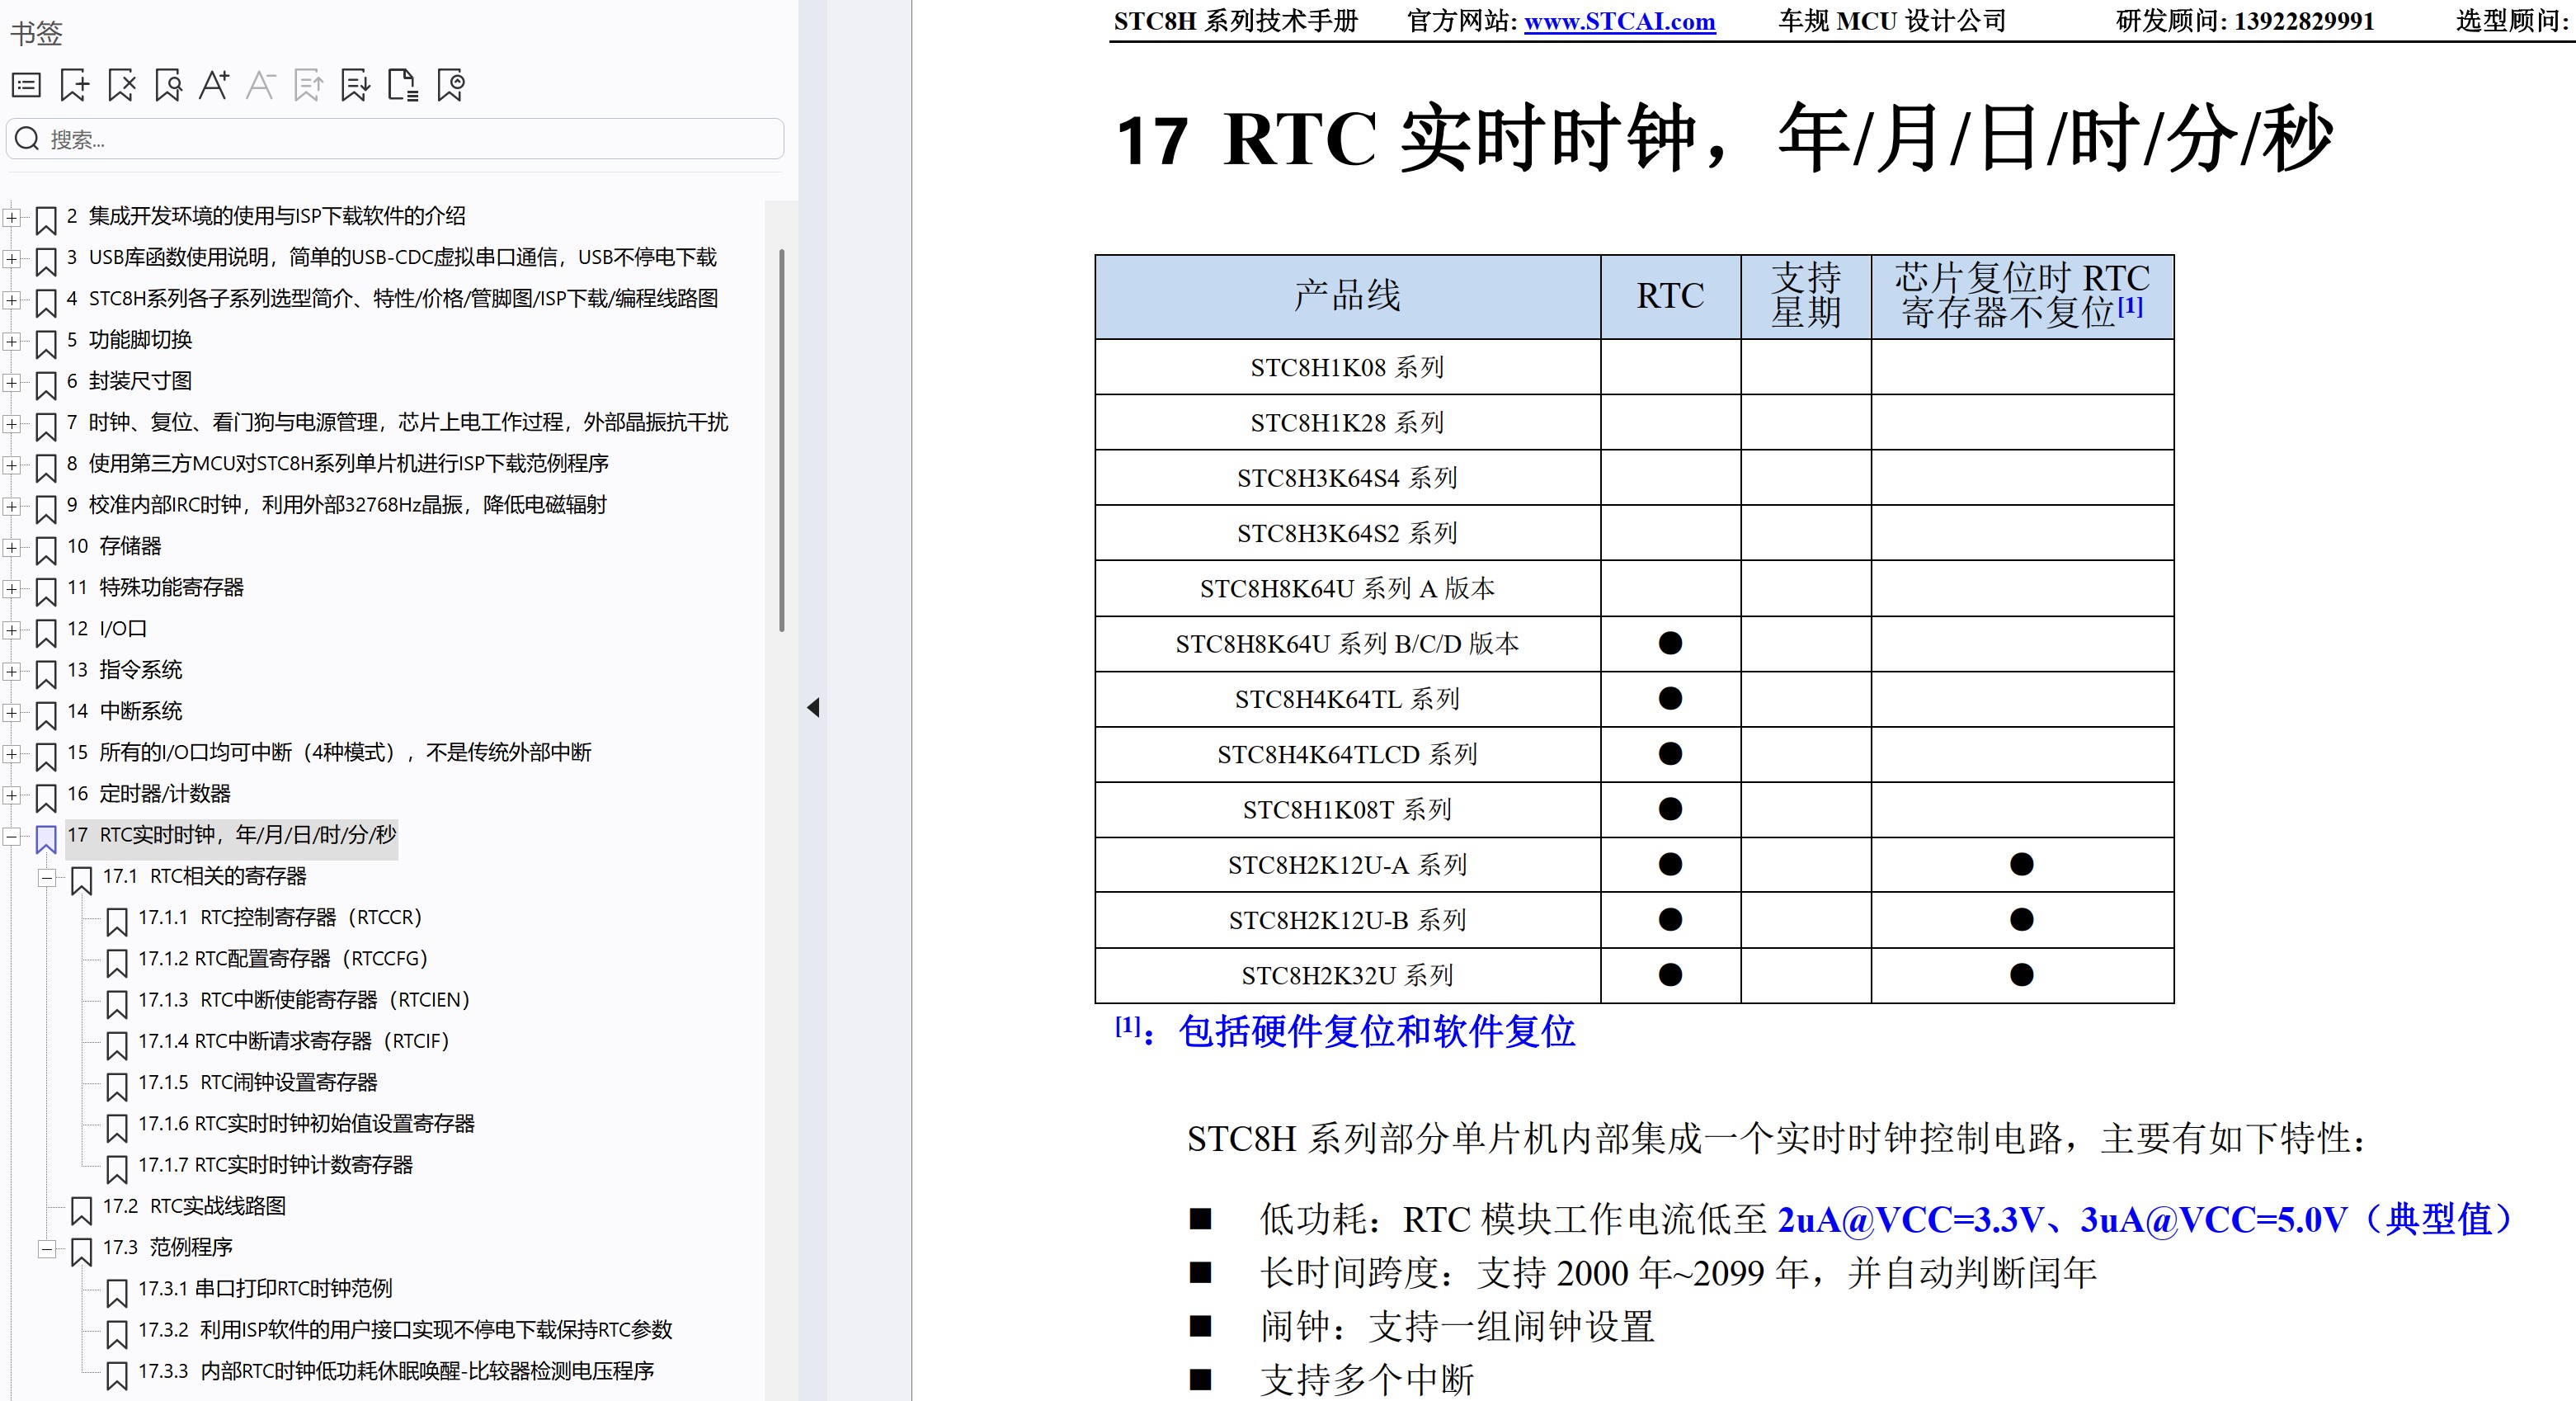Expand bookmark 12 I/O口
The width and height of the screenshot is (2576, 1401).
point(11,630)
